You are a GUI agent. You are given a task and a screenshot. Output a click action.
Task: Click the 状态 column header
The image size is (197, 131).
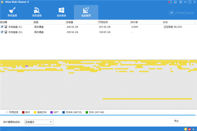click(x=179, y=22)
